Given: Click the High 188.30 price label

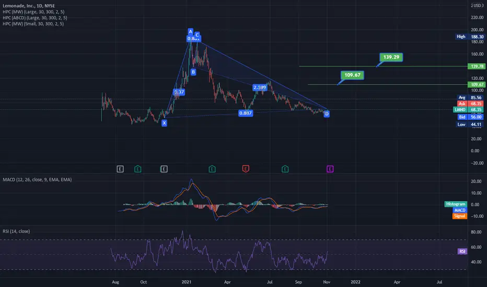Looking at the screenshot, I should click(x=470, y=37).
